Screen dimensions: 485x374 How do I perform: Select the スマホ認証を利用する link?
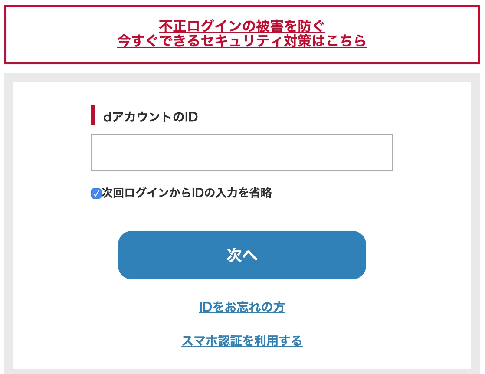point(242,341)
